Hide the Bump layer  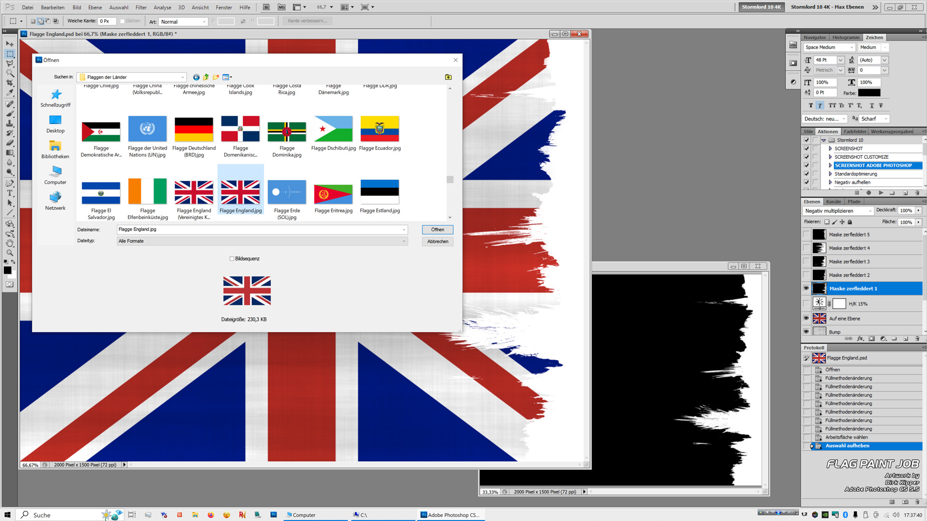coord(806,331)
